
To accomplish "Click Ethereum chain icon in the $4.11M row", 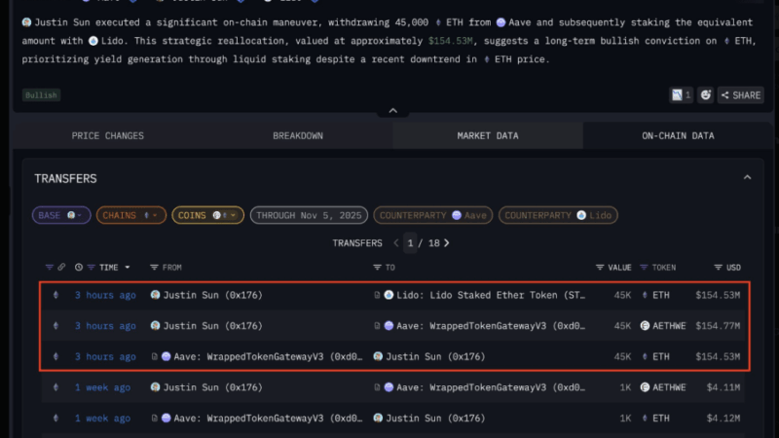I will [56, 387].
